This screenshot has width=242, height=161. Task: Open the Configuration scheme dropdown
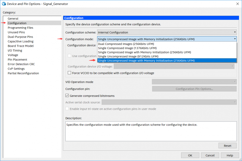tap(167, 32)
